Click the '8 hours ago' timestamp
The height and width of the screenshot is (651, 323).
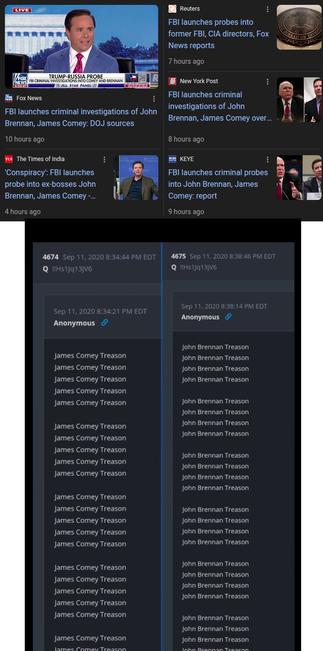186,139
